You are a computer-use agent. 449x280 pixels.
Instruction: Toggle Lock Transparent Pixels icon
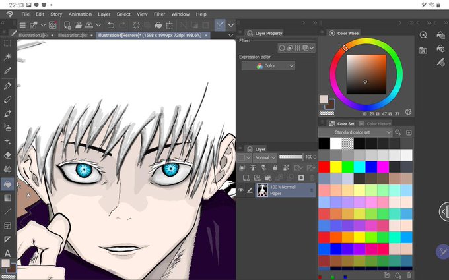pos(286,167)
